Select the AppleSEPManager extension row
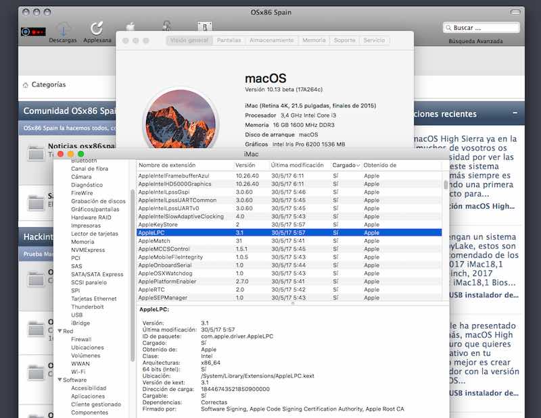 289,298
